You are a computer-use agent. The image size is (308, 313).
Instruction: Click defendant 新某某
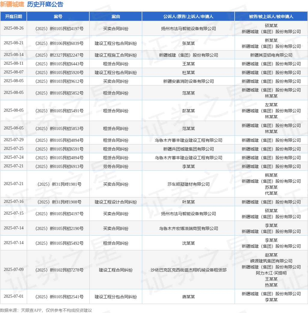pos(271,40)
